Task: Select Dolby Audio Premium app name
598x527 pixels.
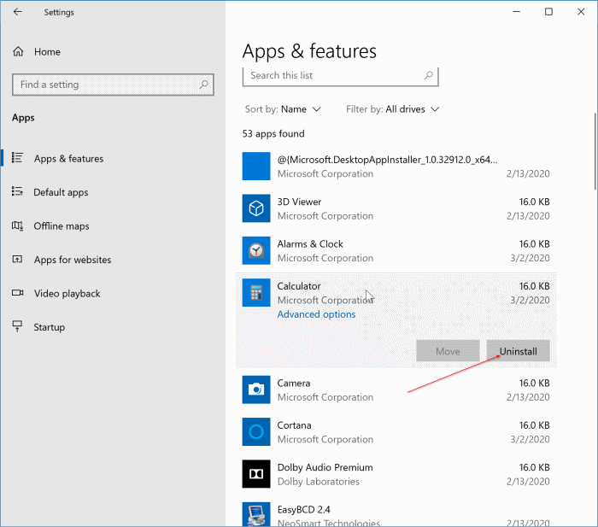Action: click(x=325, y=467)
